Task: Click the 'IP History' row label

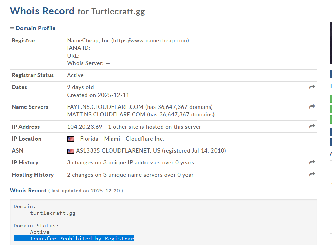Action: tap(25, 163)
